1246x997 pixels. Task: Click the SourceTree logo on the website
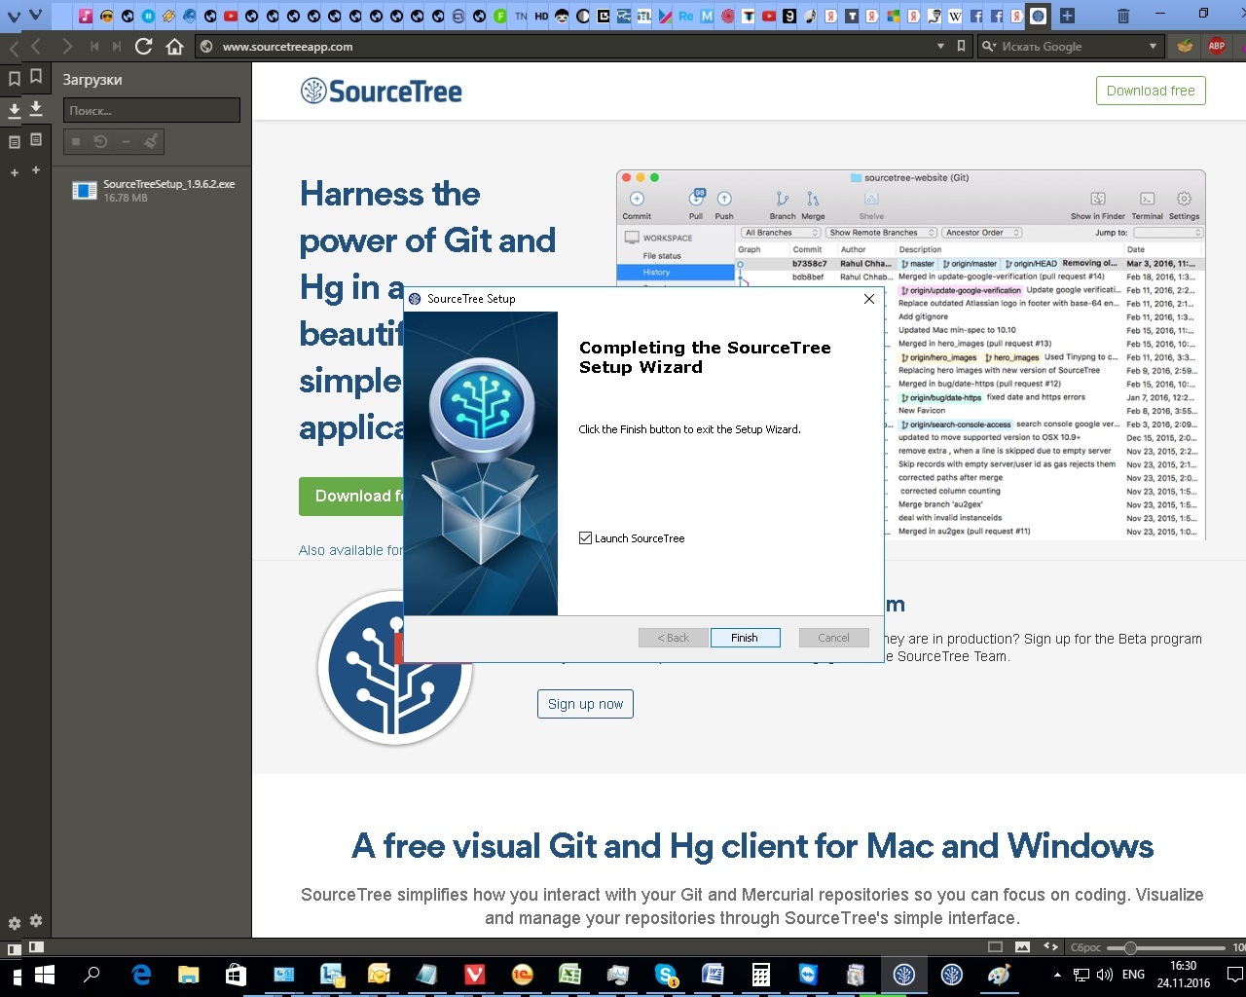pos(381,92)
